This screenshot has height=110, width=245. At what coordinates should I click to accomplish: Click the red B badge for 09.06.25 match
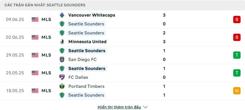pyautogui.click(x=237, y=19)
